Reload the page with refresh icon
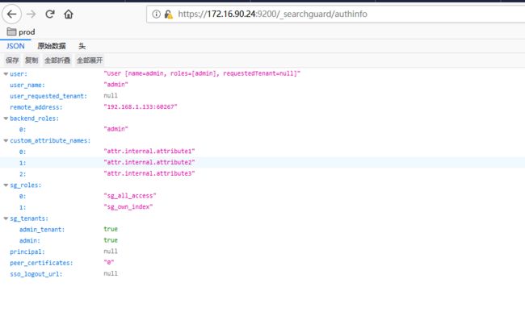This screenshot has height=316, width=525. [50, 14]
